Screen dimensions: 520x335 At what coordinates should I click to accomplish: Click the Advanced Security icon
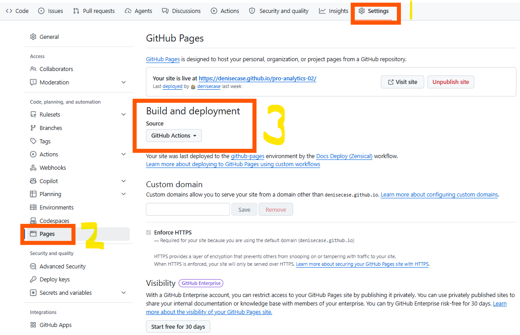(33, 266)
